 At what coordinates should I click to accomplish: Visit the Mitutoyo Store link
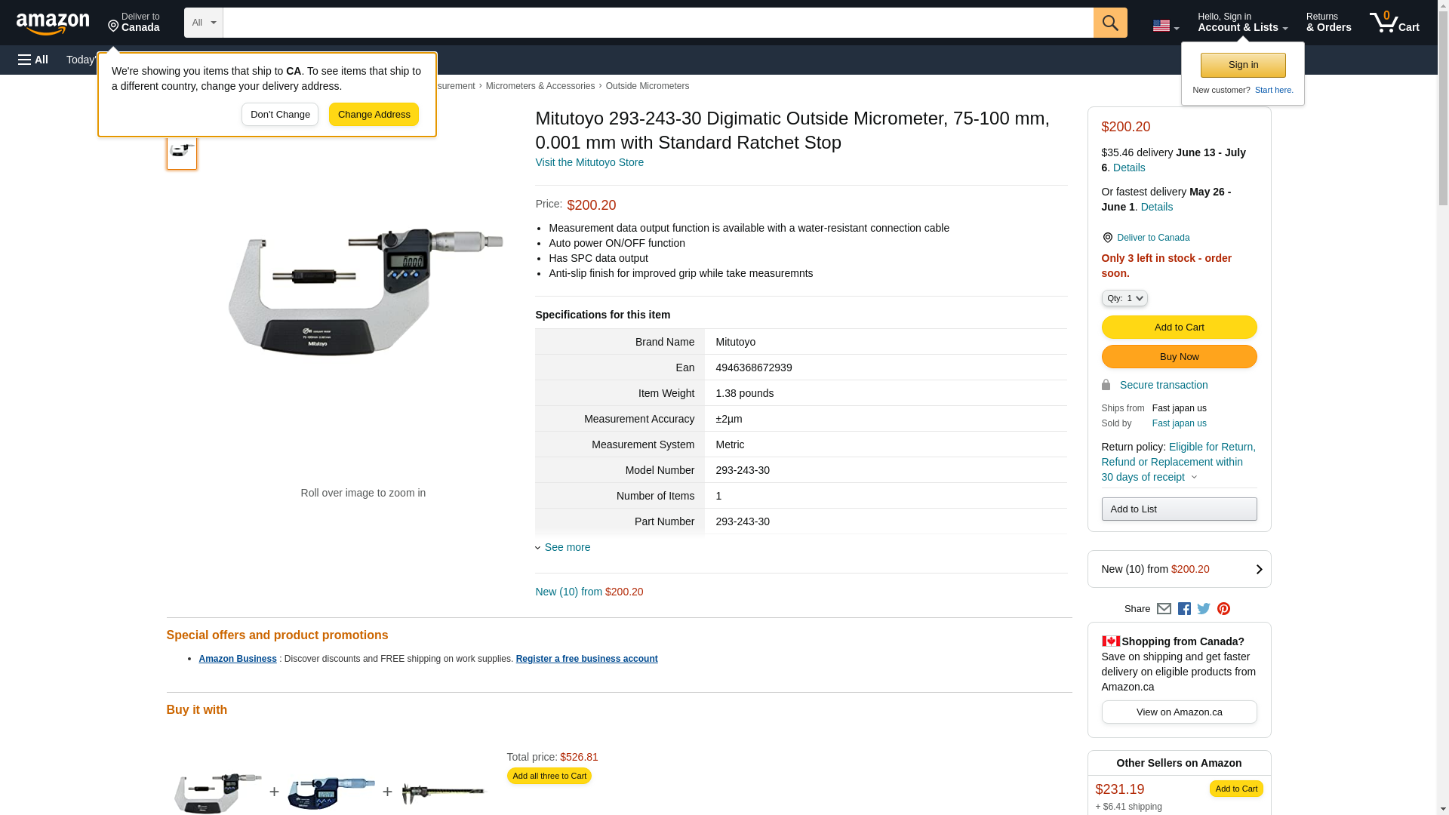[589, 162]
